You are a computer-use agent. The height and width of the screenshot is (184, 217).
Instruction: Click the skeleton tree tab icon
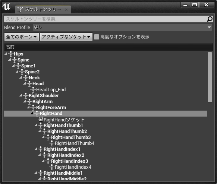pyautogui.click(x=20, y=9)
